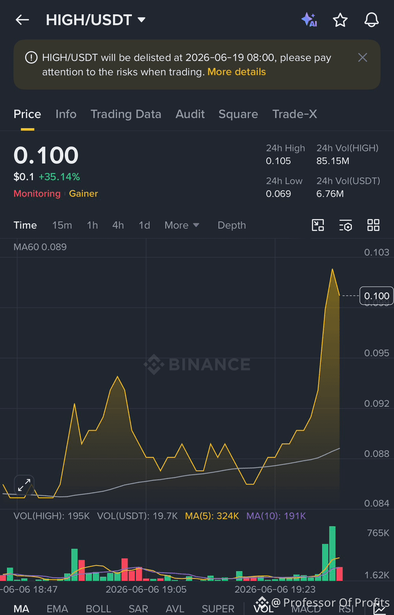
Task: Tap the 0.100 current price label
Action: click(x=376, y=296)
